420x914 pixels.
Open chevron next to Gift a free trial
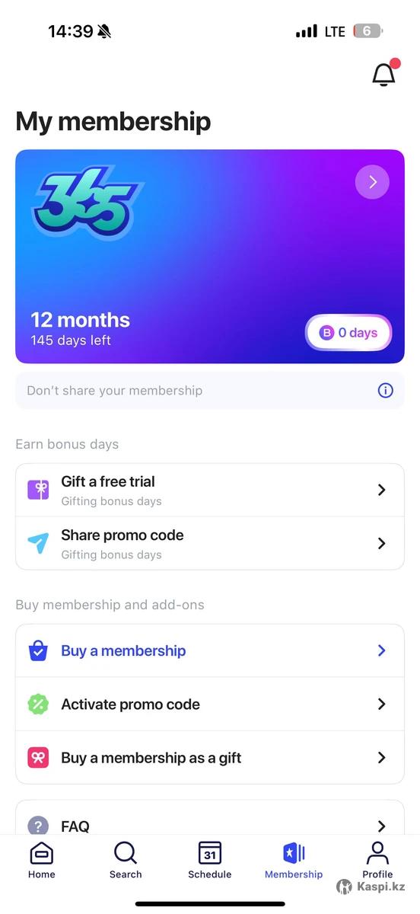pos(382,490)
